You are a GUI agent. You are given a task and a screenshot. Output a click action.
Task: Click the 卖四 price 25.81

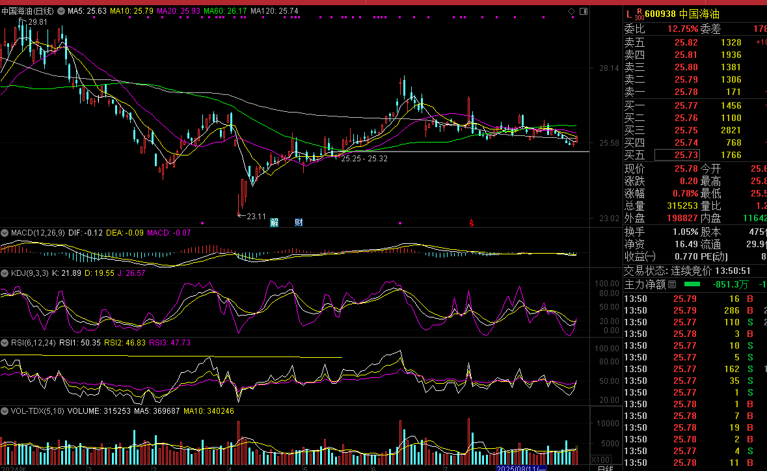pyautogui.click(x=686, y=55)
